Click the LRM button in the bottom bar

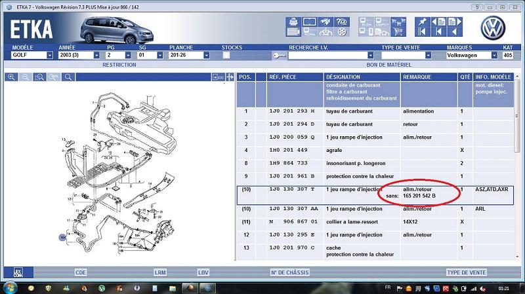pos(160,272)
